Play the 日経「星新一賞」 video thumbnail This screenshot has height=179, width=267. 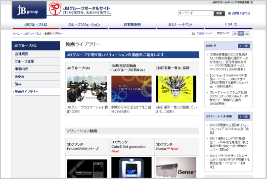click(x=176, y=89)
